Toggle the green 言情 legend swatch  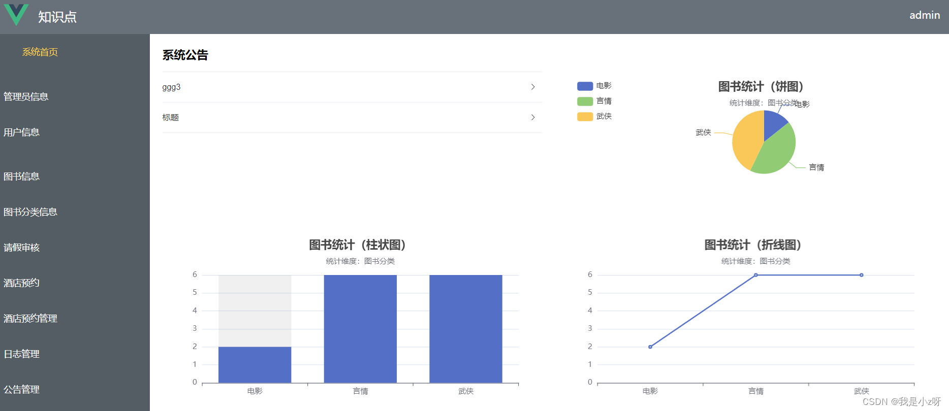pyautogui.click(x=585, y=101)
